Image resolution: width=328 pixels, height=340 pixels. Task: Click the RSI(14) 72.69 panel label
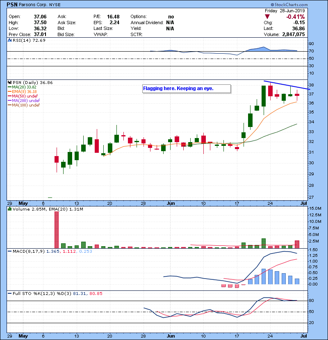coord(29,40)
